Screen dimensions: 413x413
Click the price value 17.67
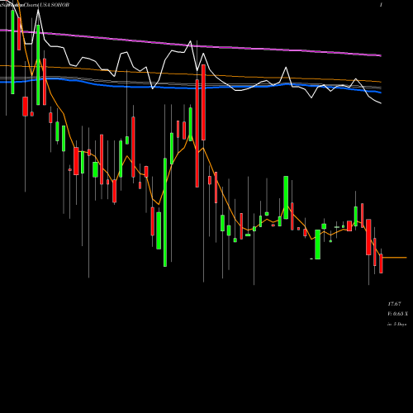[394, 304]
